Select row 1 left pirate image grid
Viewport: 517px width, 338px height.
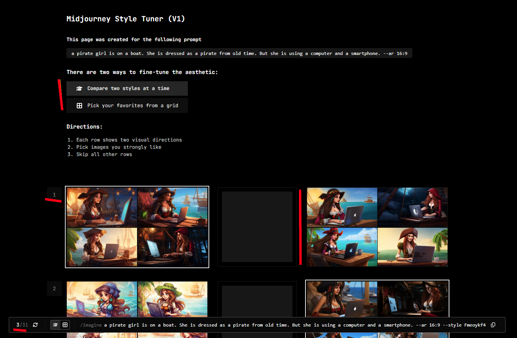point(137,227)
